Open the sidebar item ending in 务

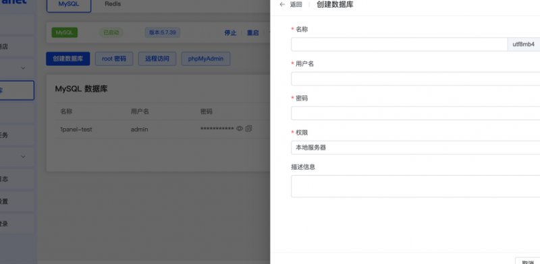pos(17,135)
